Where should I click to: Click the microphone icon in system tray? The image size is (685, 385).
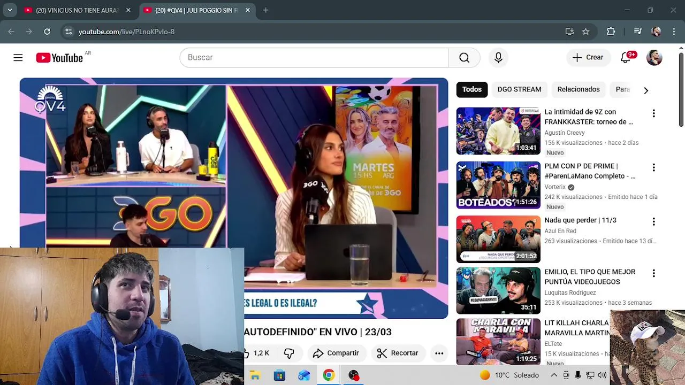click(578, 375)
